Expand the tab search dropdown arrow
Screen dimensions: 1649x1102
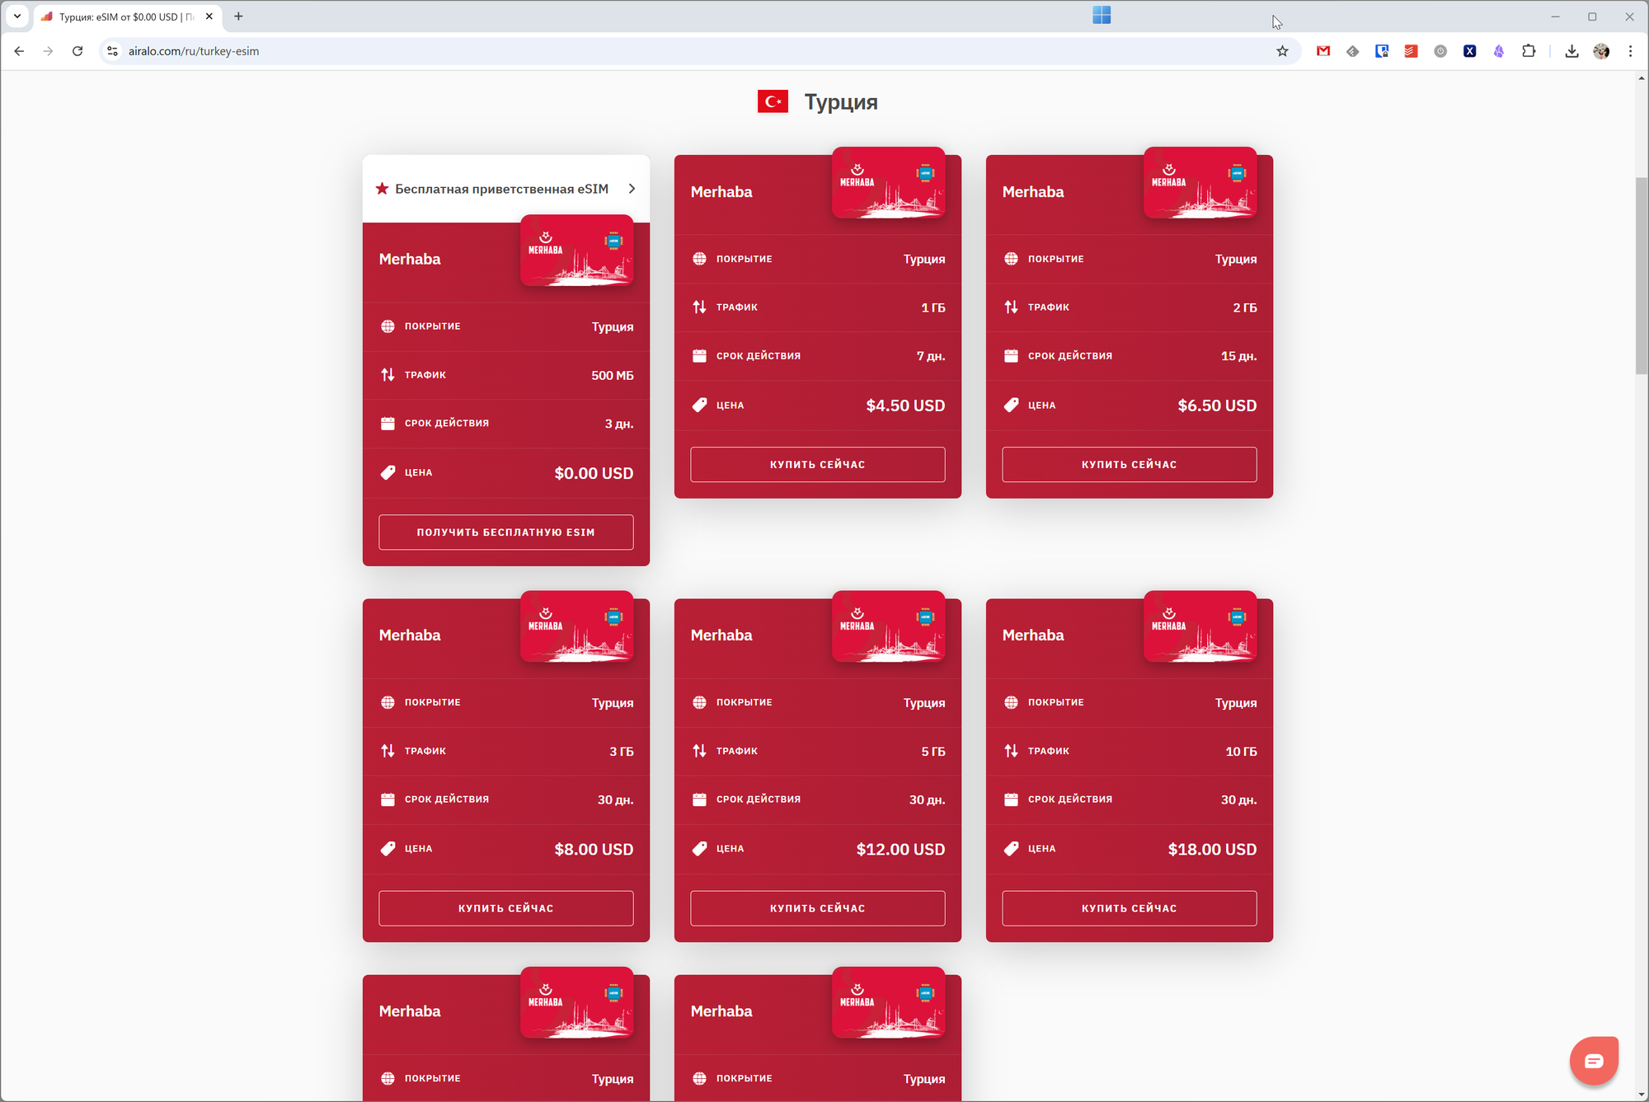17,16
